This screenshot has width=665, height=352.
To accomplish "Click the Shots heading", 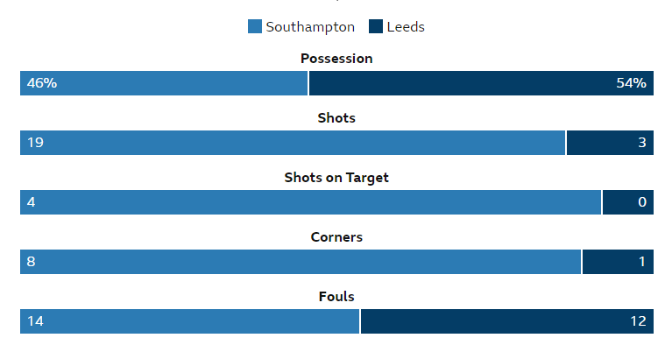I will [336, 118].
